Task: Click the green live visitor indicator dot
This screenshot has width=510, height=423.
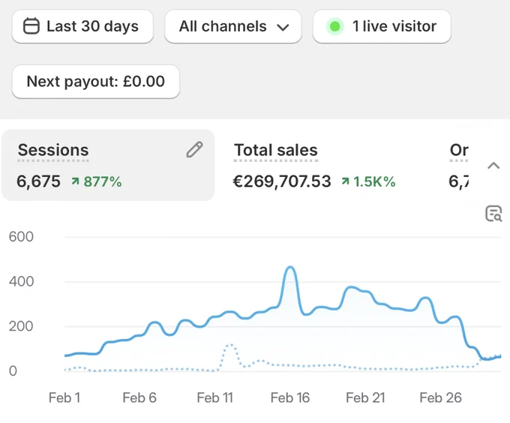Action: coord(334,26)
